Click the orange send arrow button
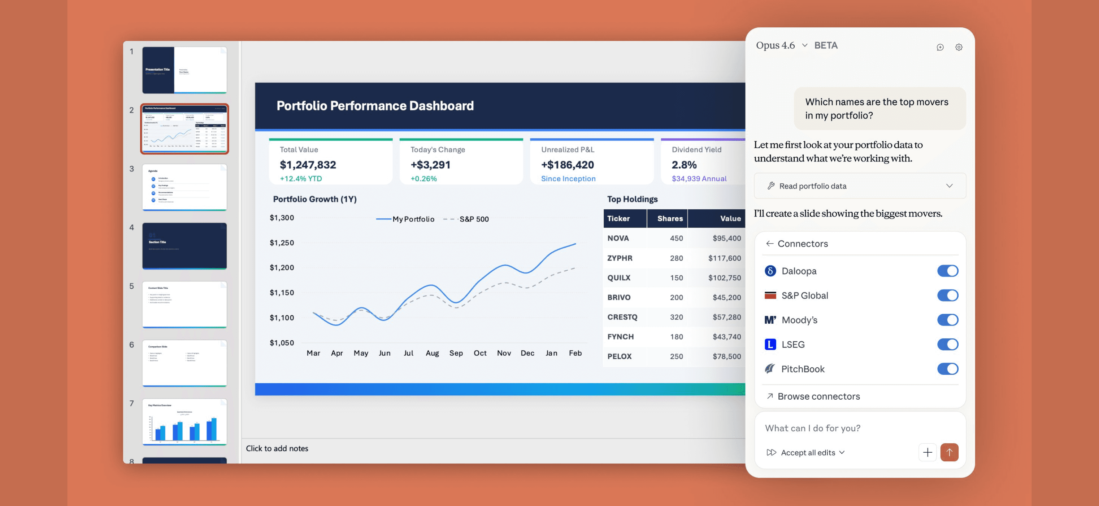1099x506 pixels. [949, 452]
